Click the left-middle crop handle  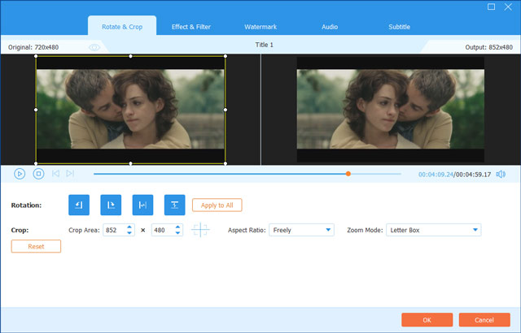pyautogui.click(x=36, y=110)
